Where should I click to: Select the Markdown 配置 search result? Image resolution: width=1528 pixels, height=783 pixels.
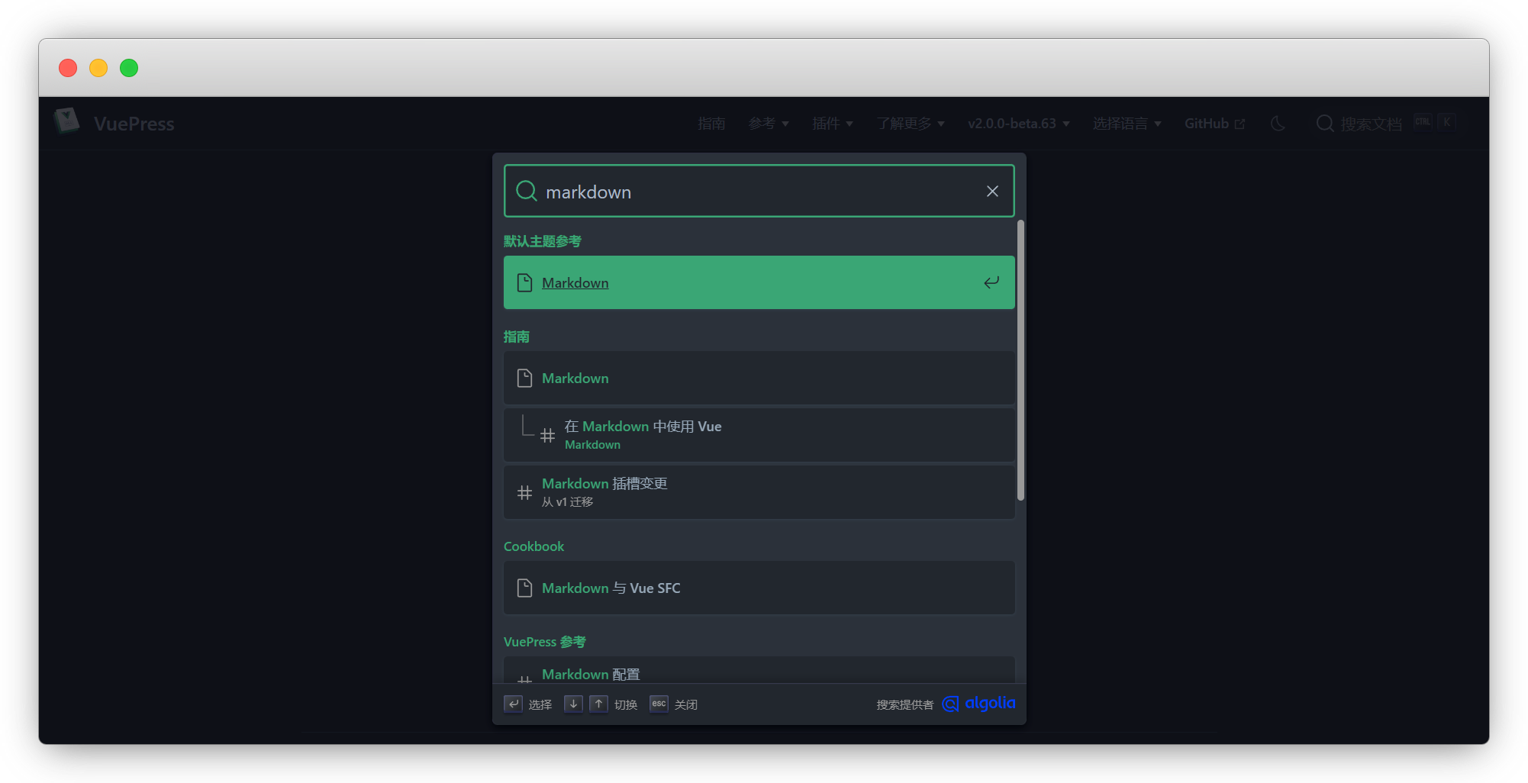coord(591,674)
